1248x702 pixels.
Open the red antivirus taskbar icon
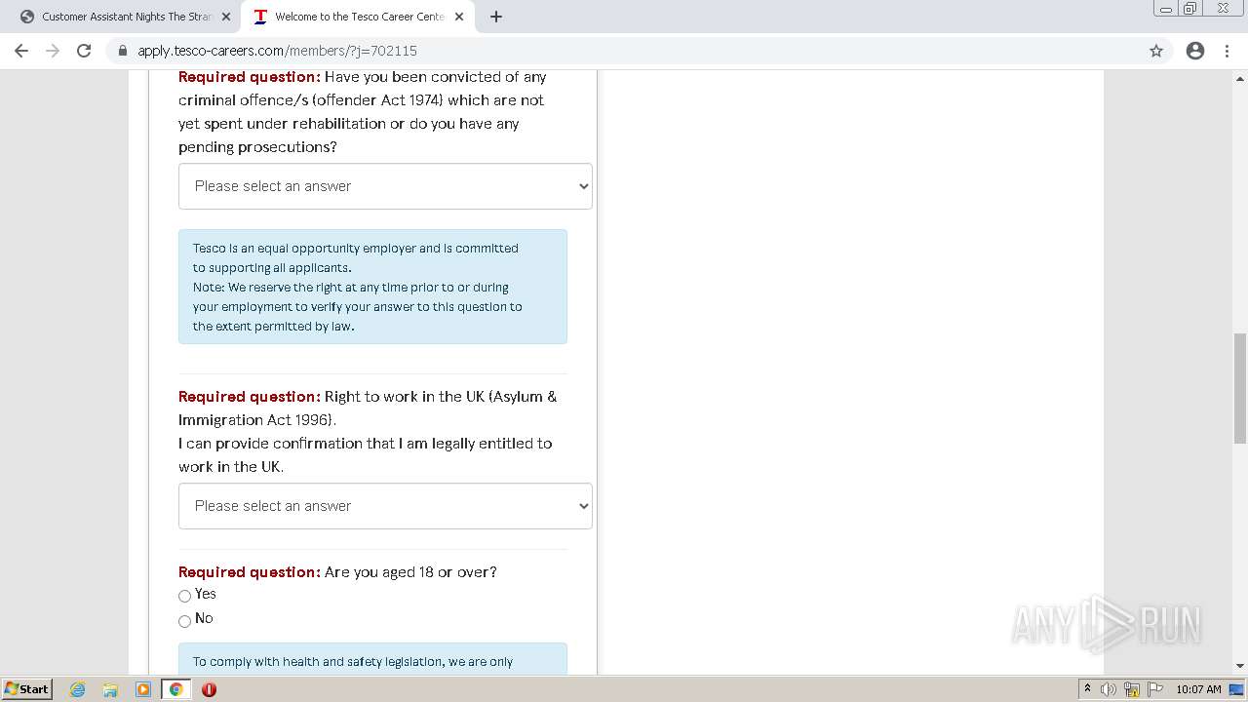[x=209, y=689]
